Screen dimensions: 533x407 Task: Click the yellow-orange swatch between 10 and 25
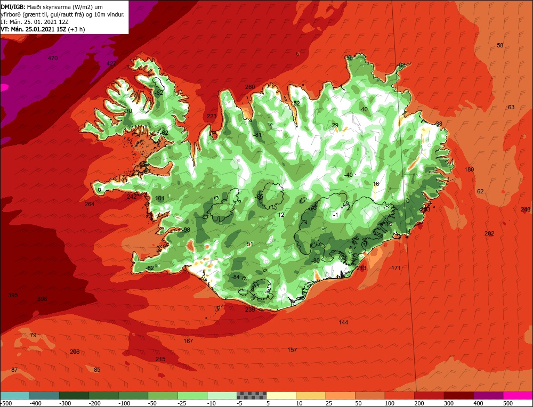[x=311, y=395]
